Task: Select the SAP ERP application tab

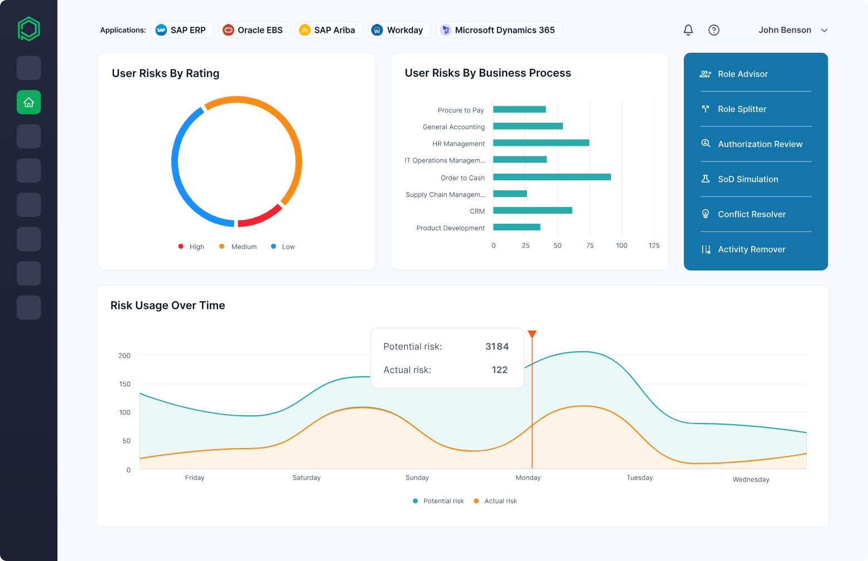Action: pos(183,30)
